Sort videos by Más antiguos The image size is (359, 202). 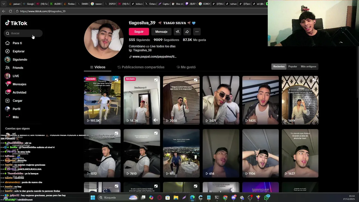308,66
